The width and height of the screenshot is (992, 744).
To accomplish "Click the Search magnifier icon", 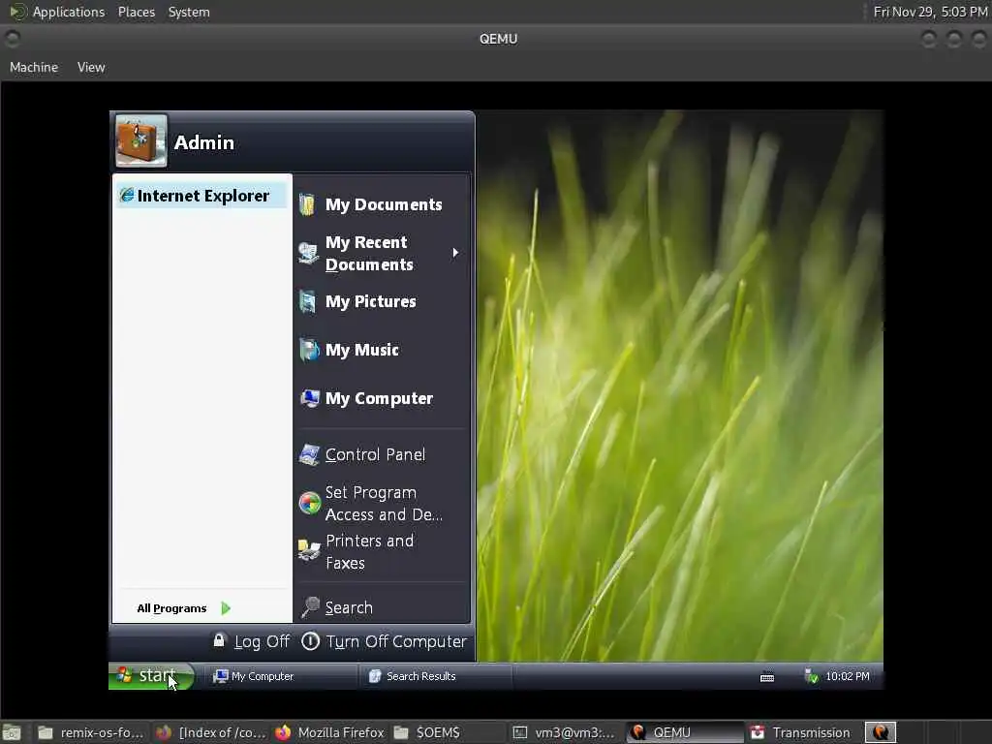I will 310,606.
